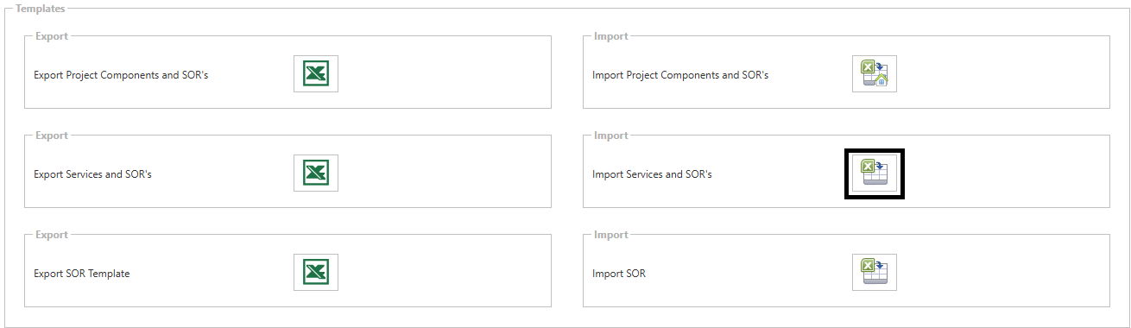Viewport: 1131px width, 328px height.
Task: Select the 'Export SOR Template' label text
Action: coord(81,274)
